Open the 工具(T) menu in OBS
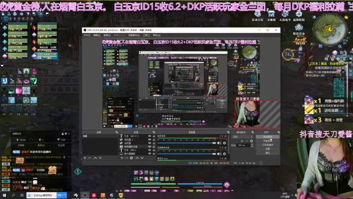 pyautogui.click(x=146, y=35)
